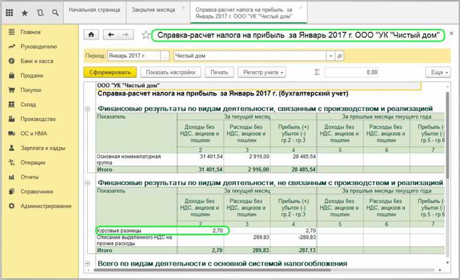This screenshot has width=460, height=280.
Task: Collapse the Всего по видам деятельности section
Action: click(x=88, y=263)
